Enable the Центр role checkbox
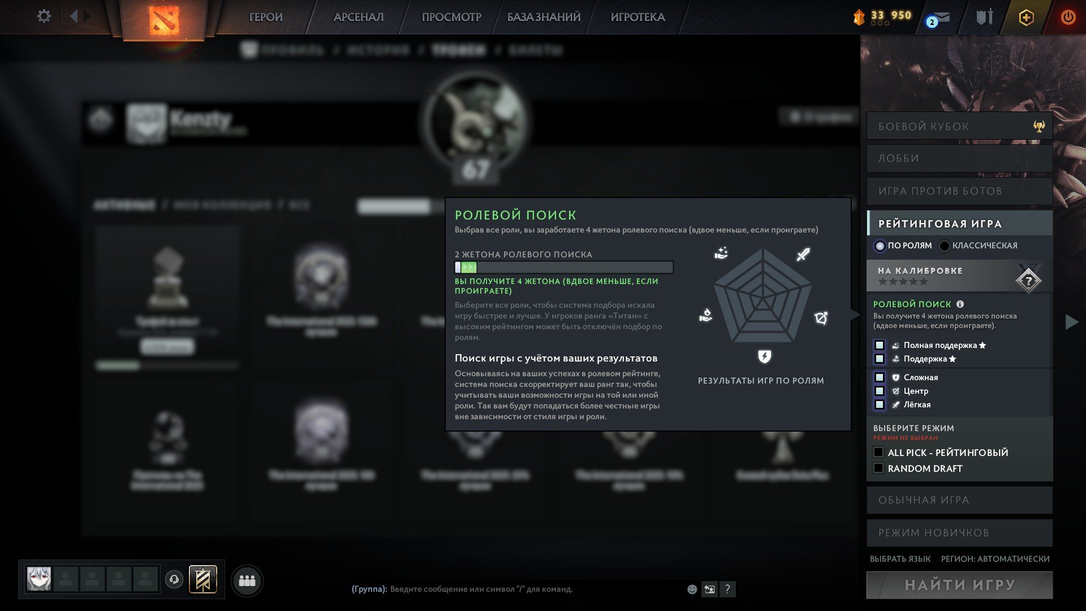The image size is (1086, 611). (880, 391)
